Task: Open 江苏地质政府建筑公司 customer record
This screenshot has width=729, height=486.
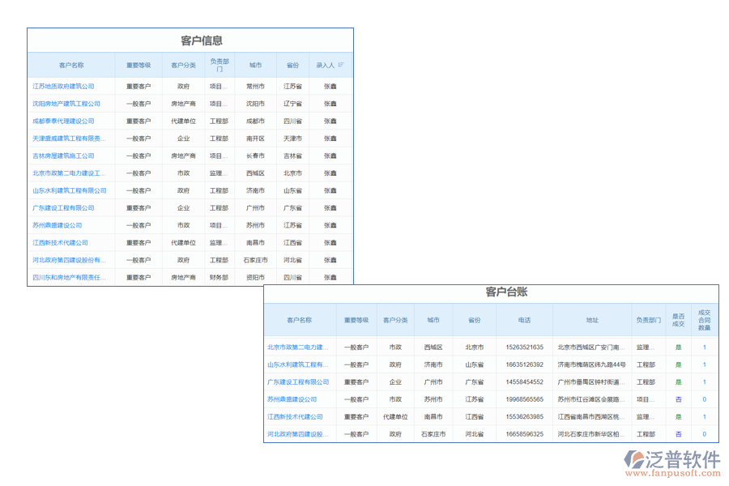Action: (64, 84)
